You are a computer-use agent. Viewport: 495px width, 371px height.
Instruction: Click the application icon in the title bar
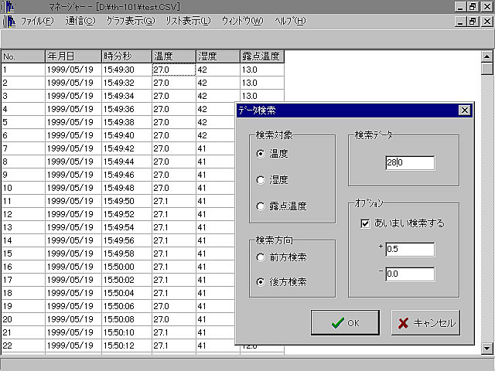pos(9,5)
